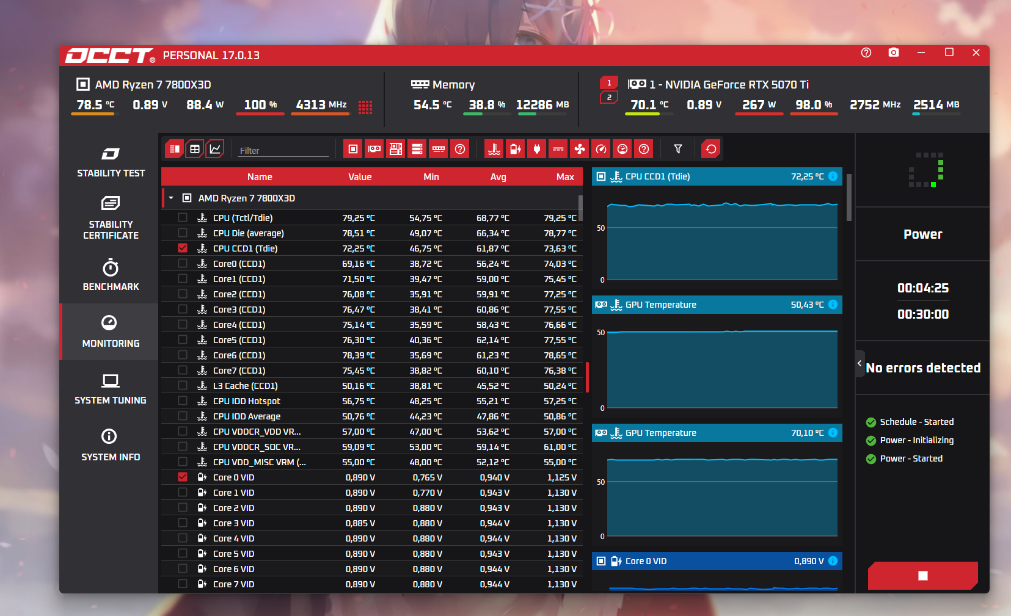This screenshot has height=616, width=1011.
Task: Click the 'No errors detected' status
Action: pyautogui.click(x=923, y=368)
